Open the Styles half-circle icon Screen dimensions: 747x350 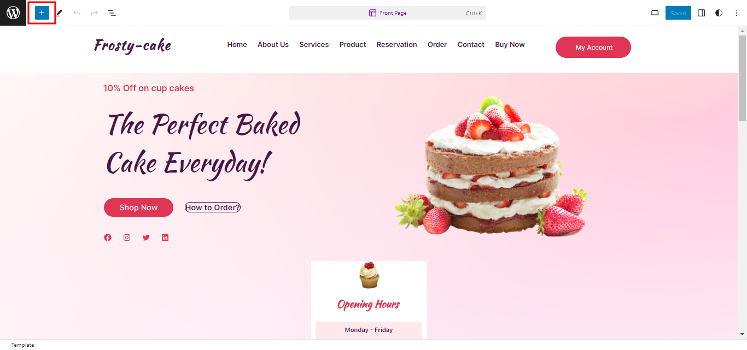click(x=719, y=13)
